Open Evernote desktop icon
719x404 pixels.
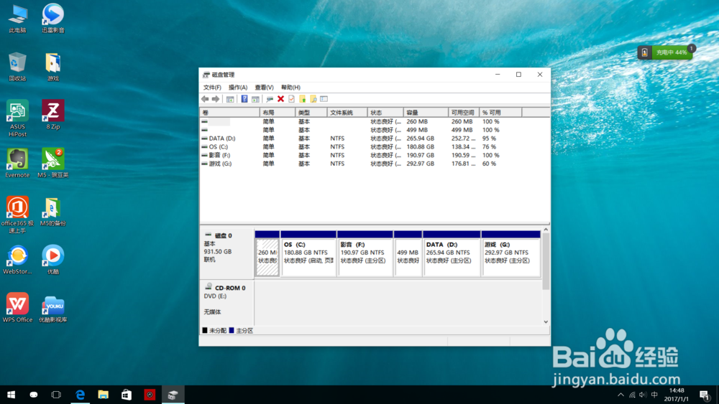(x=17, y=163)
